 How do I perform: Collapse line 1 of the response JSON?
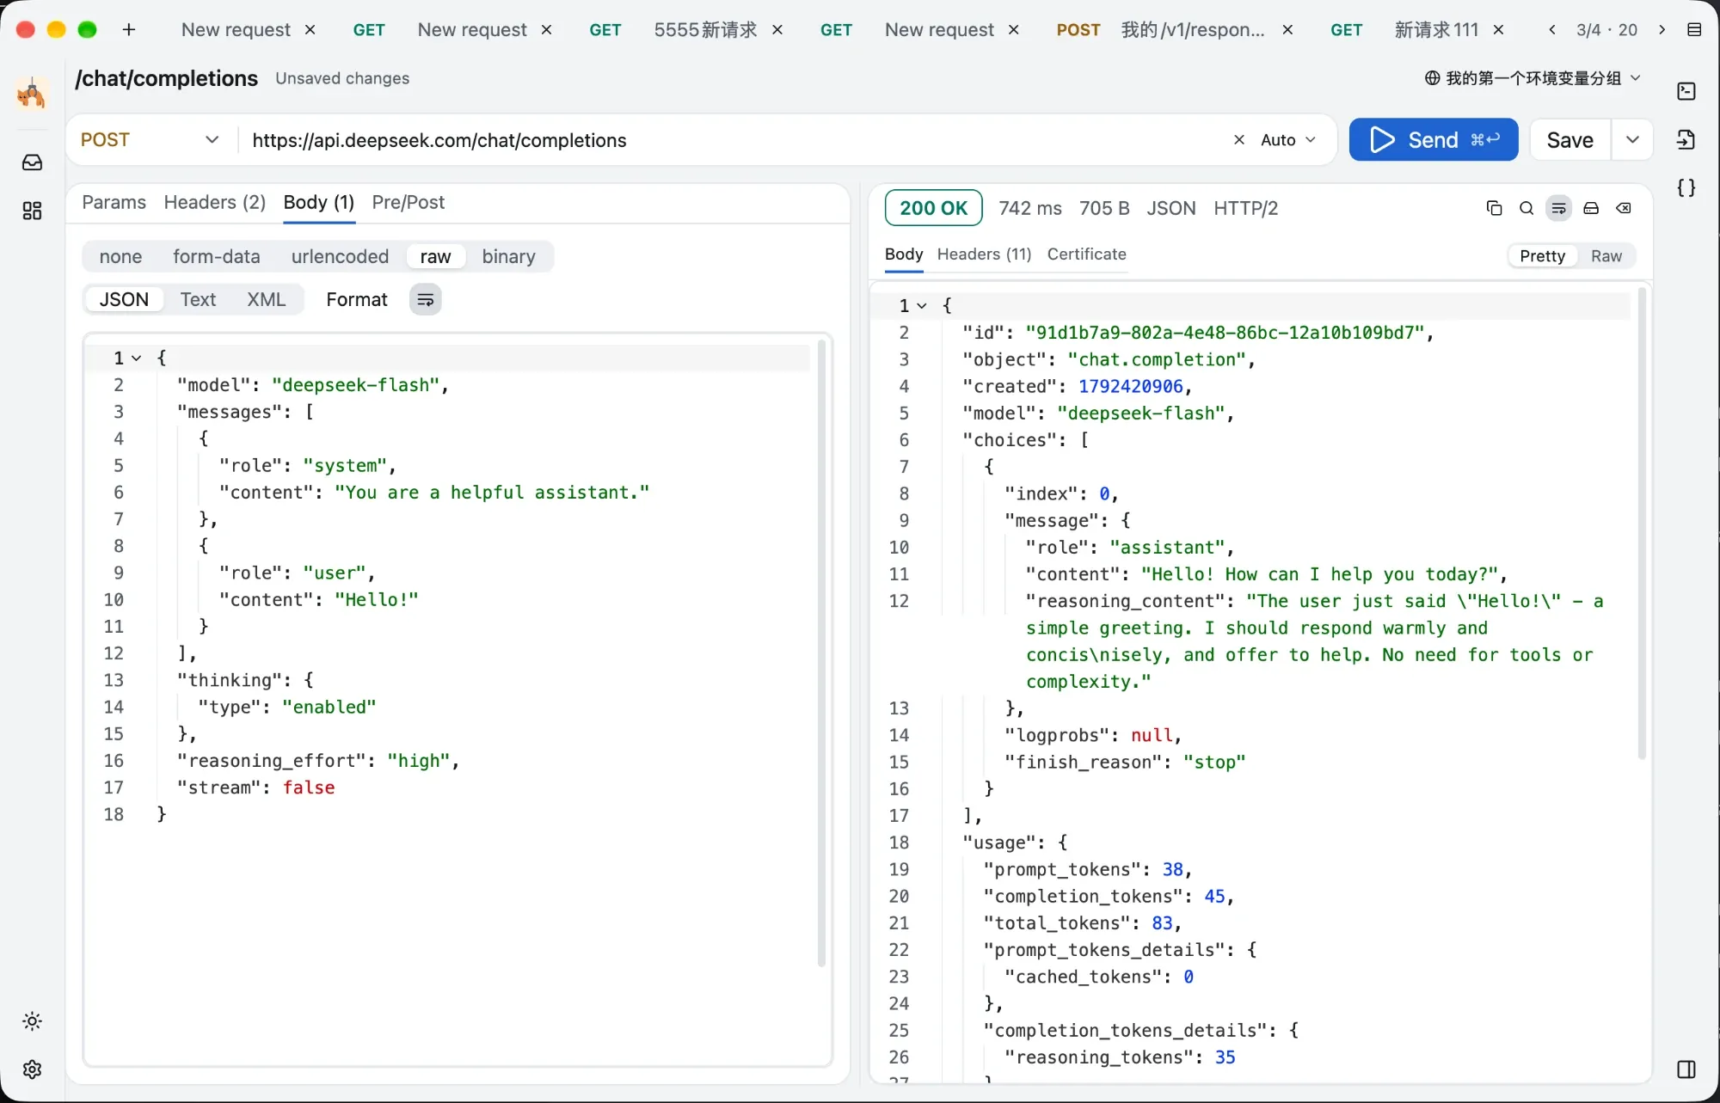[922, 306]
